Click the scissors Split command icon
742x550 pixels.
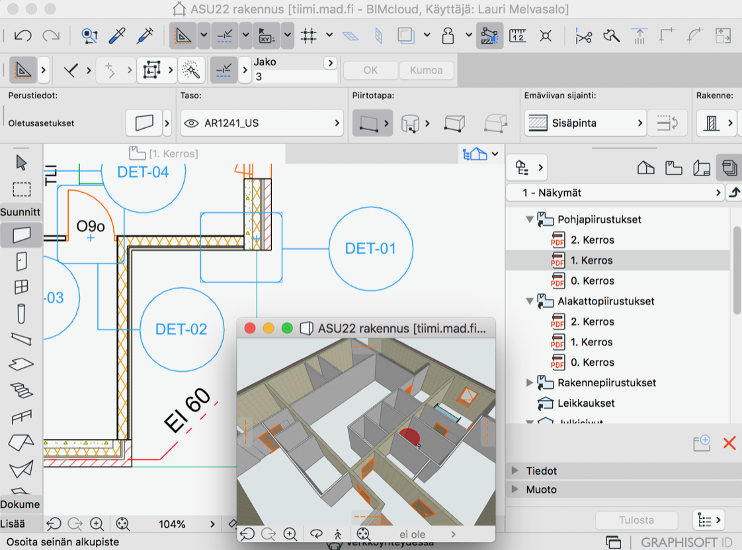click(x=583, y=36)
